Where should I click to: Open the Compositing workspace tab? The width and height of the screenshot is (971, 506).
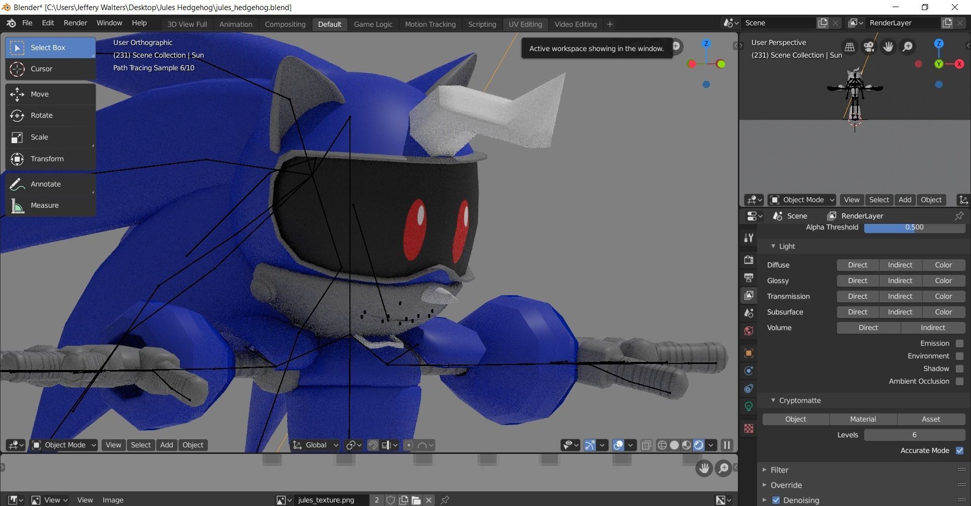tap(285, 24)
